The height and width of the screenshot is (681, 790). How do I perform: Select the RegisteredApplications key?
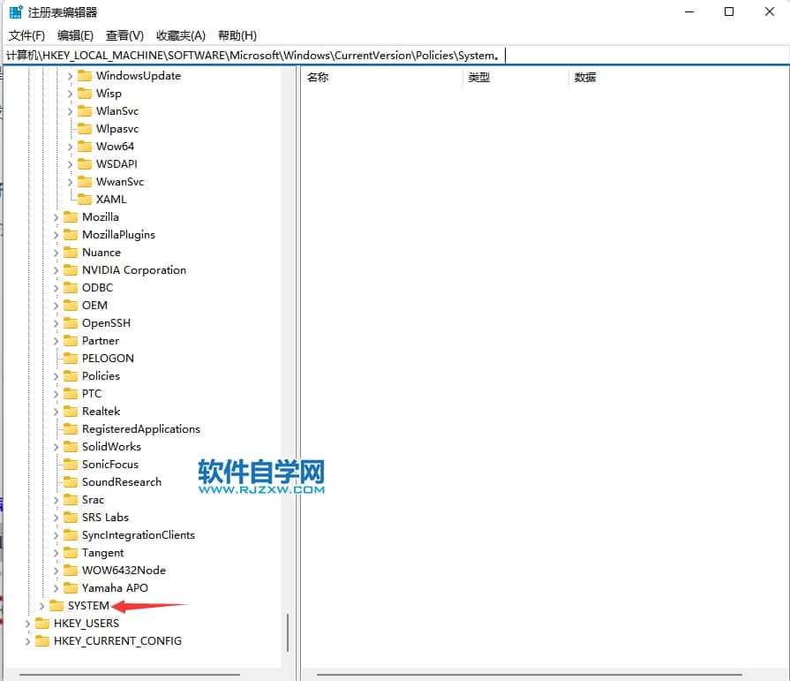(140, 429)
